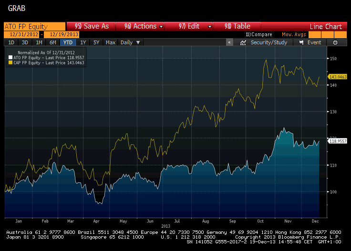This screenshot has width=351, height=251.
Task: Click Normalized As Of 12/31/2012 text
Action: point(46,53)
